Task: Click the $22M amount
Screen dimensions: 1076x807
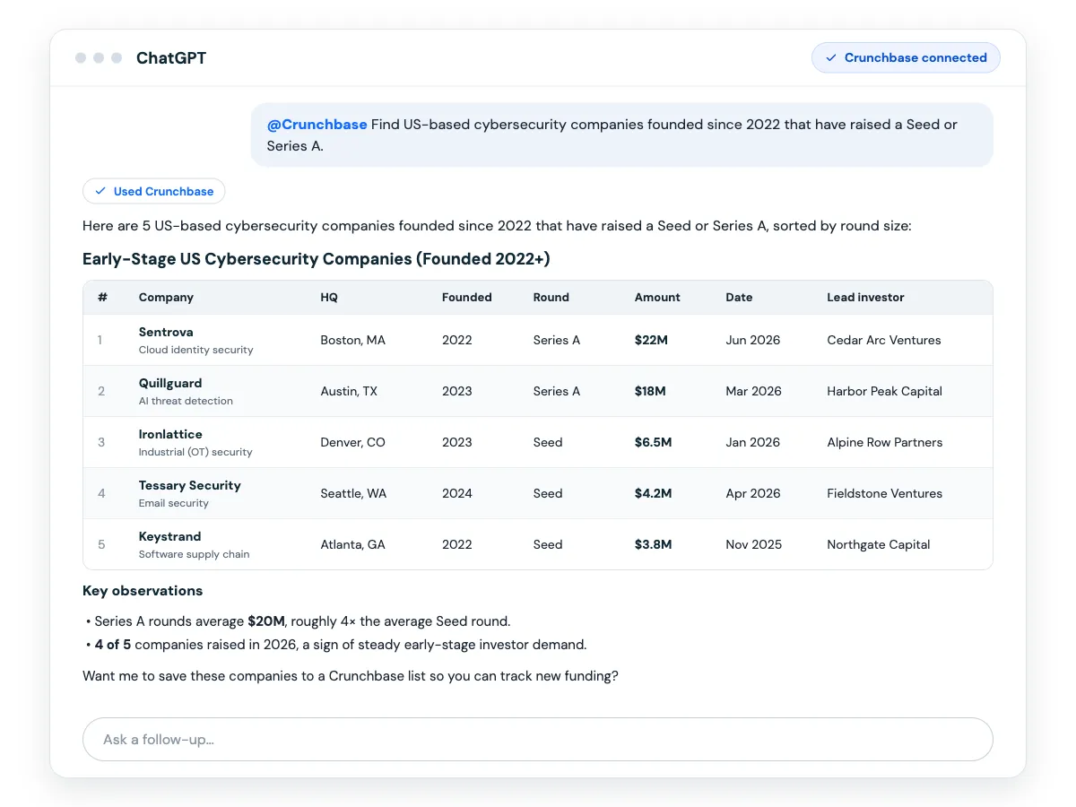Action: point(651,340)
